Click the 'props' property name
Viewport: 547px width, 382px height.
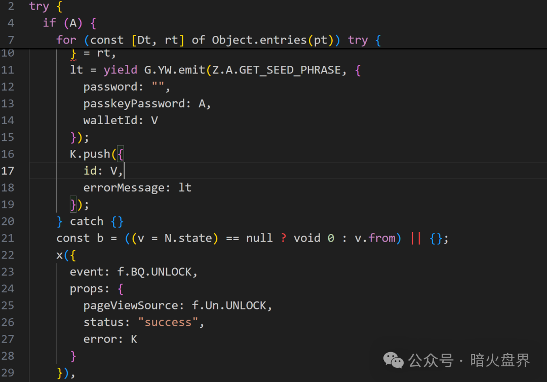pos(87,289)
